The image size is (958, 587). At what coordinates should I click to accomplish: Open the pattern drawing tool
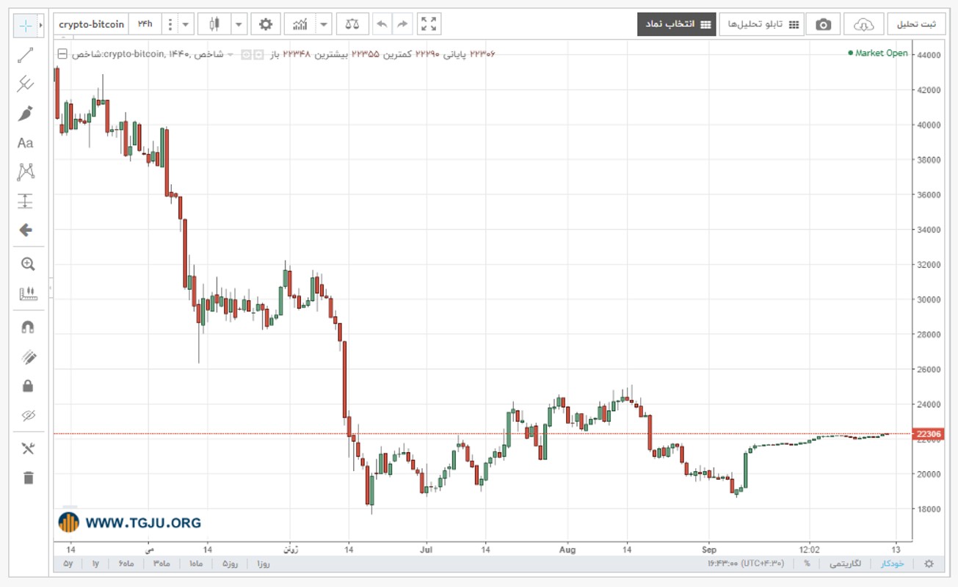pyautogui.click(x=26, y=172)
